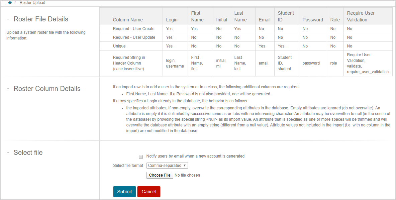The image size is (396, 200).
Task: Select the Email column header
Action: click(264, 20)
